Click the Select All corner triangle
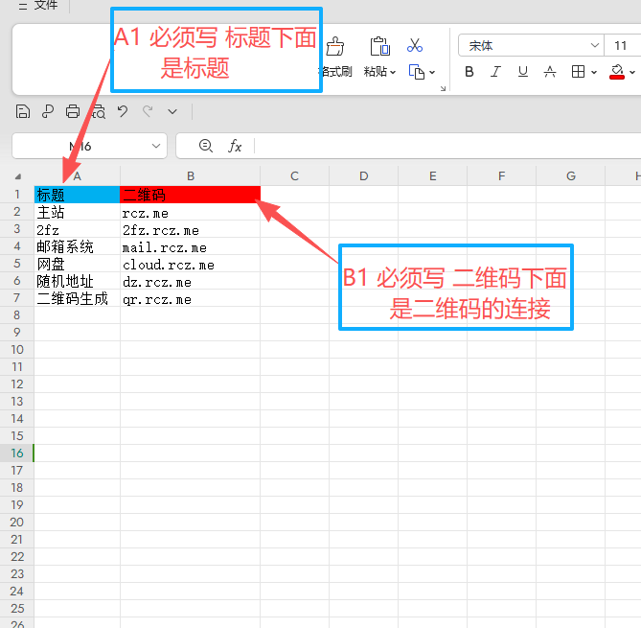 (x=17, y=176)
